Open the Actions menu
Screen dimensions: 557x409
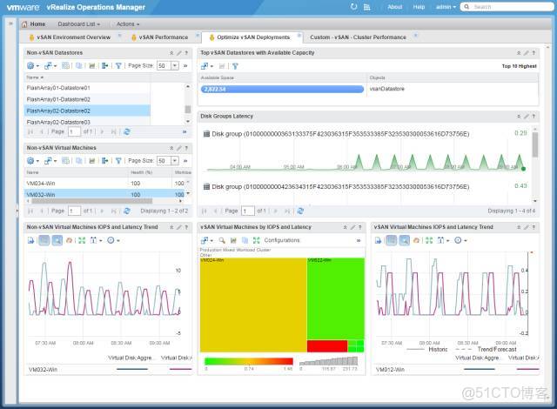point(128,24)
